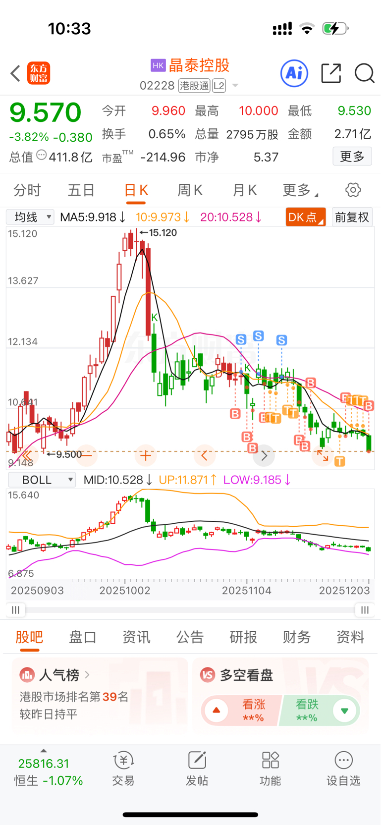
Task: Tap the chart move-right chevron icon
Action: click(x=264, y=455)
